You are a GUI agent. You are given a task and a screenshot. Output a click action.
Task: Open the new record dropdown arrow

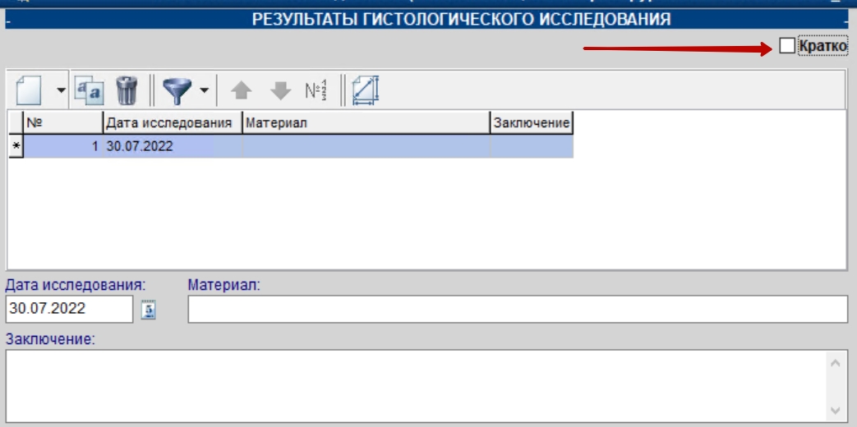coord(61,90)
